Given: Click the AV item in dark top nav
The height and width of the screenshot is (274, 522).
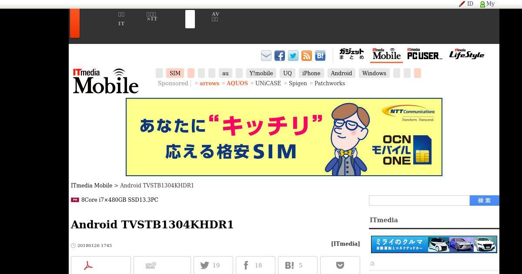Looking at the screenshot, I should (215, 14).
